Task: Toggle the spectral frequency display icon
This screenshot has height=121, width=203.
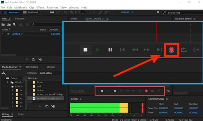Action: 52,12
